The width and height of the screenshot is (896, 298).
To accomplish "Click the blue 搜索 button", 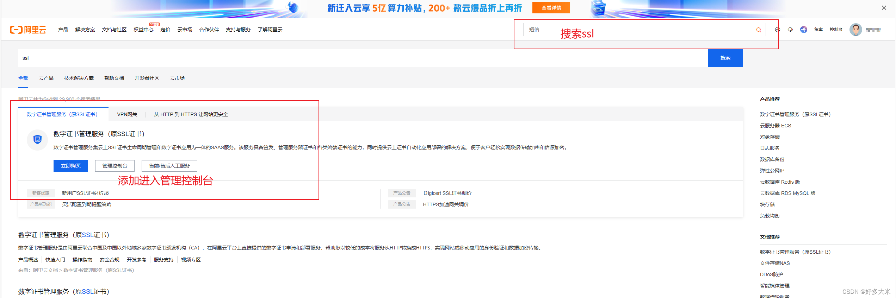I will 725,58.
